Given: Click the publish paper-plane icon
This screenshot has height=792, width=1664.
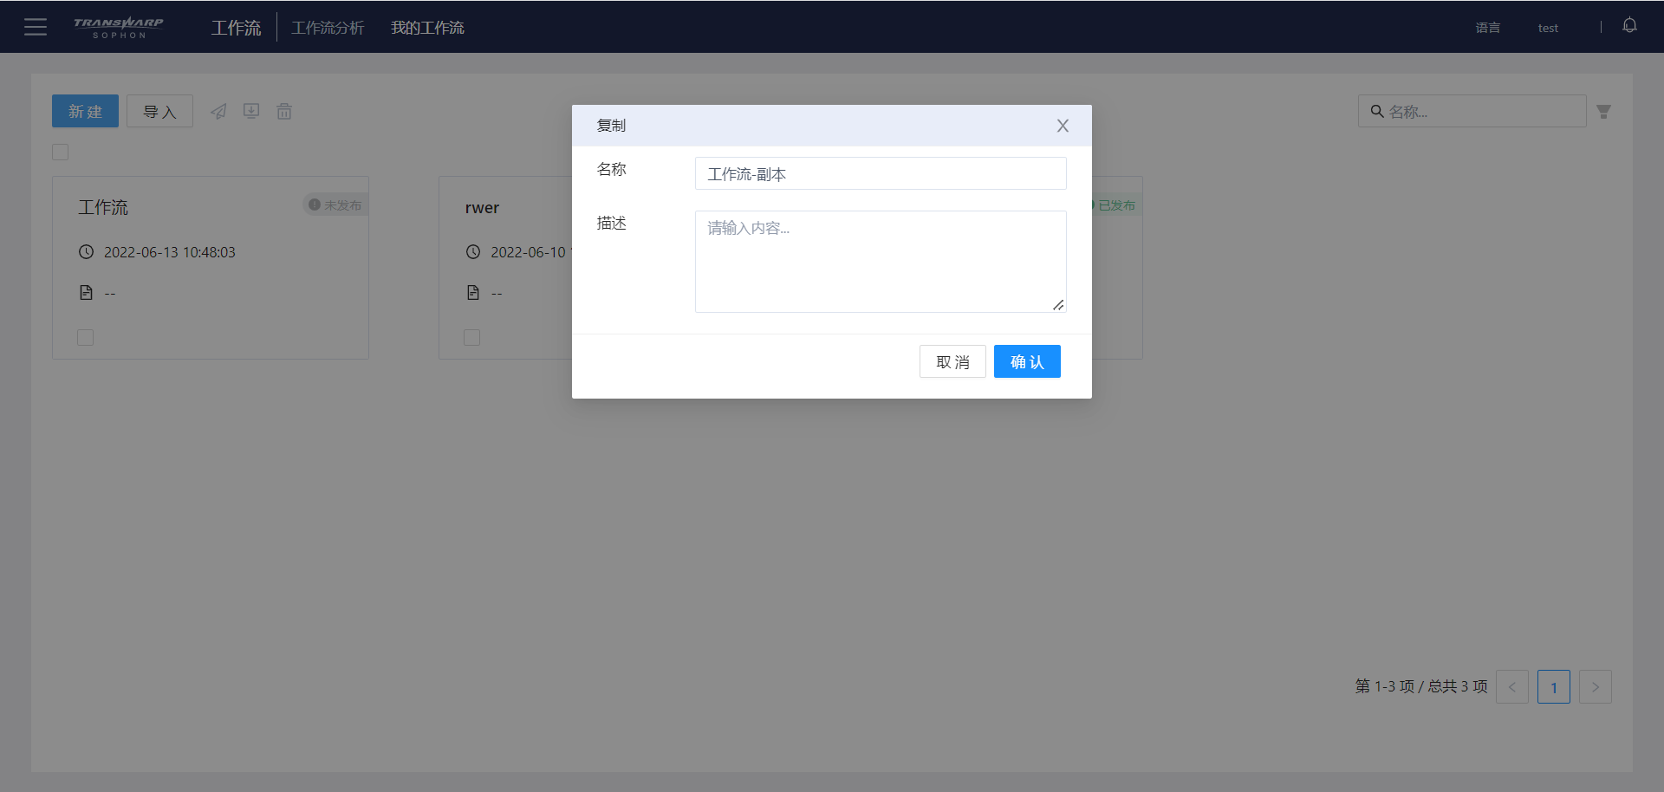Looking at the screenshot, I should tap(218, 111).
